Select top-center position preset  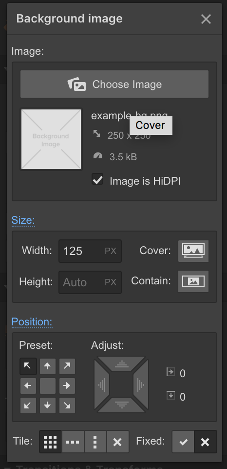47,366
